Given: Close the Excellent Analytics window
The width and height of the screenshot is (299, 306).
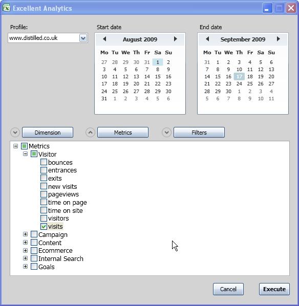Looking at the screenshot, I should (291, 8).
